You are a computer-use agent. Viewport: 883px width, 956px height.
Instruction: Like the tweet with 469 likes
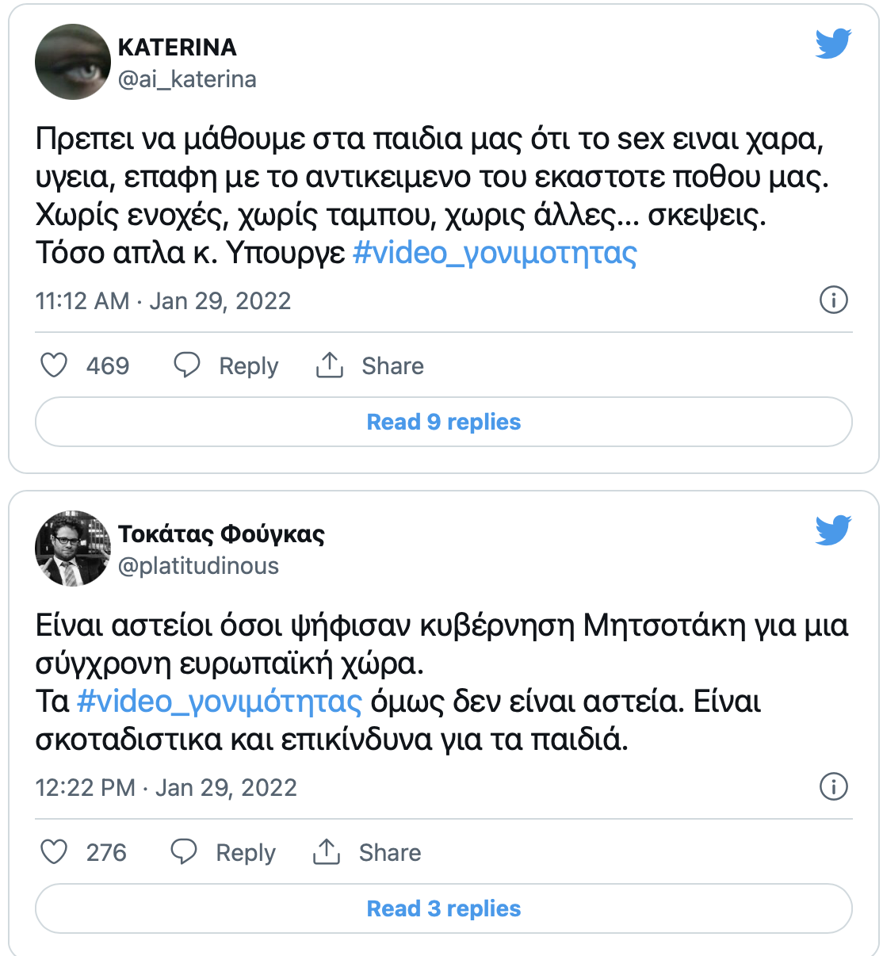[x=54, y=365]
